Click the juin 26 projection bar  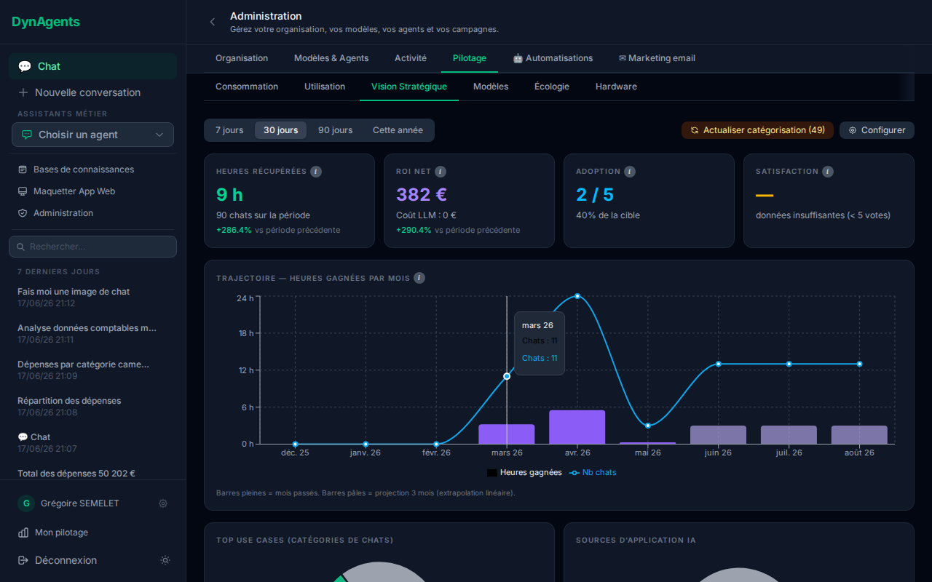719,435
